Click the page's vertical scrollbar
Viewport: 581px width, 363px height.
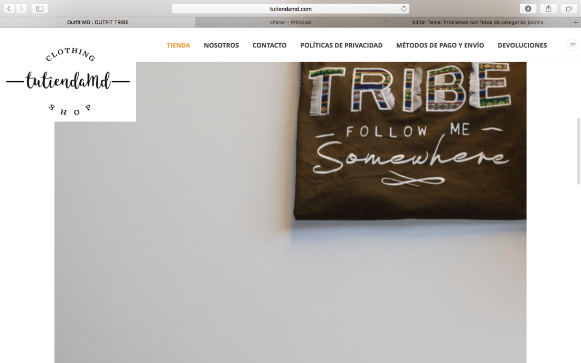578,151
